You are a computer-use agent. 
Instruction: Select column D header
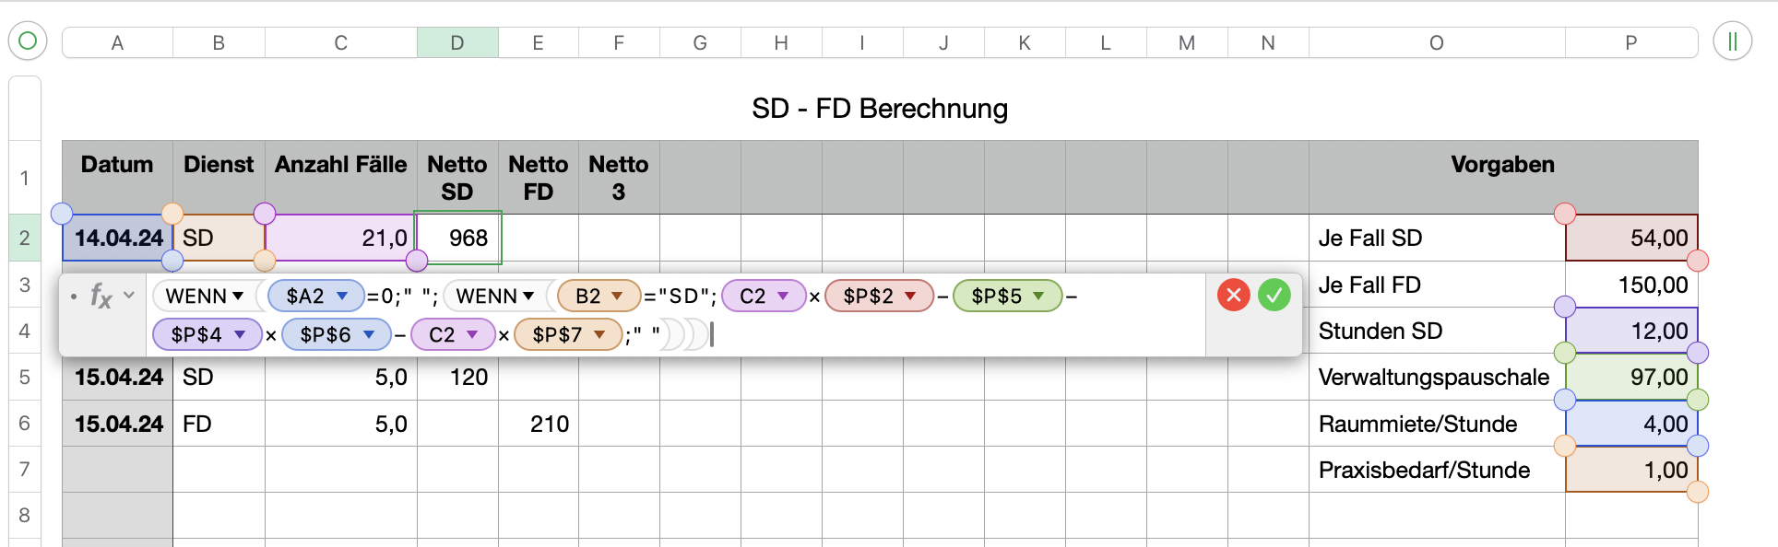click(457, 42)
